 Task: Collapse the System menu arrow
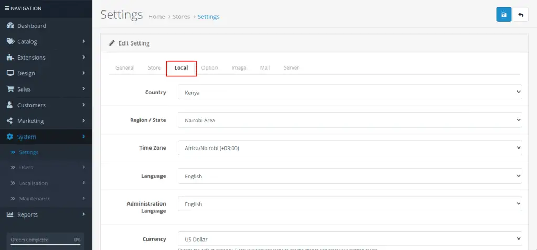83,137
